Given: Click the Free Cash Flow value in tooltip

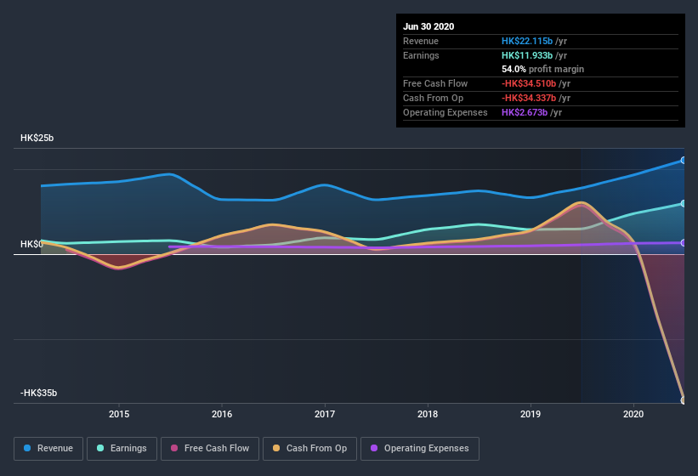Looking at the screenshot, I should pyautogui.click(x=529, y=83).
